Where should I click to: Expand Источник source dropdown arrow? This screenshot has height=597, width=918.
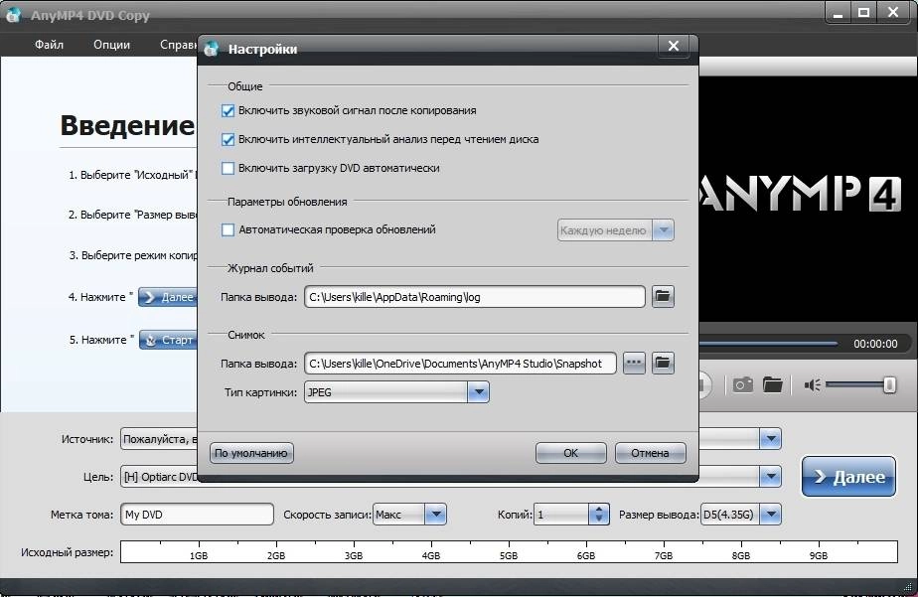(x=771, y=438)
